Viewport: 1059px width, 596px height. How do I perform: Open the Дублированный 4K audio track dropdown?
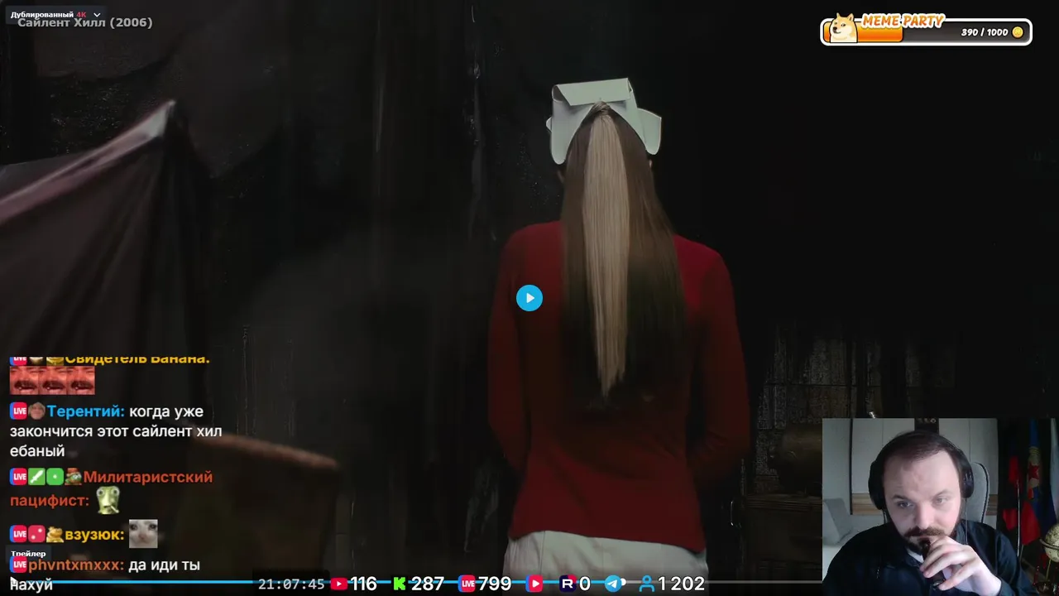point(55,14)
